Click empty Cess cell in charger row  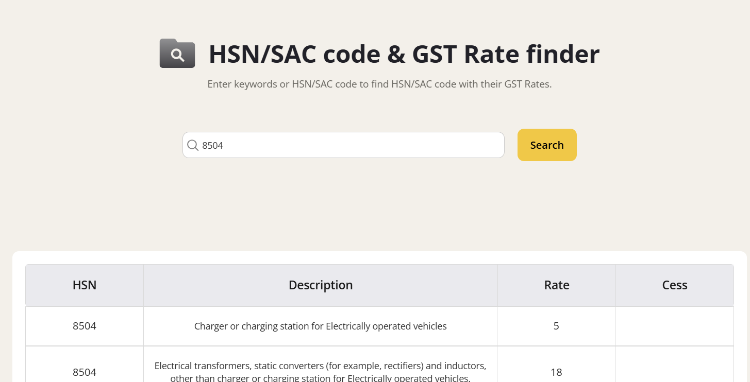pos(674,326)
